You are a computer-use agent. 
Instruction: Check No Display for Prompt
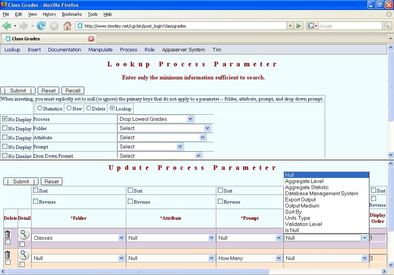(5, 146)
